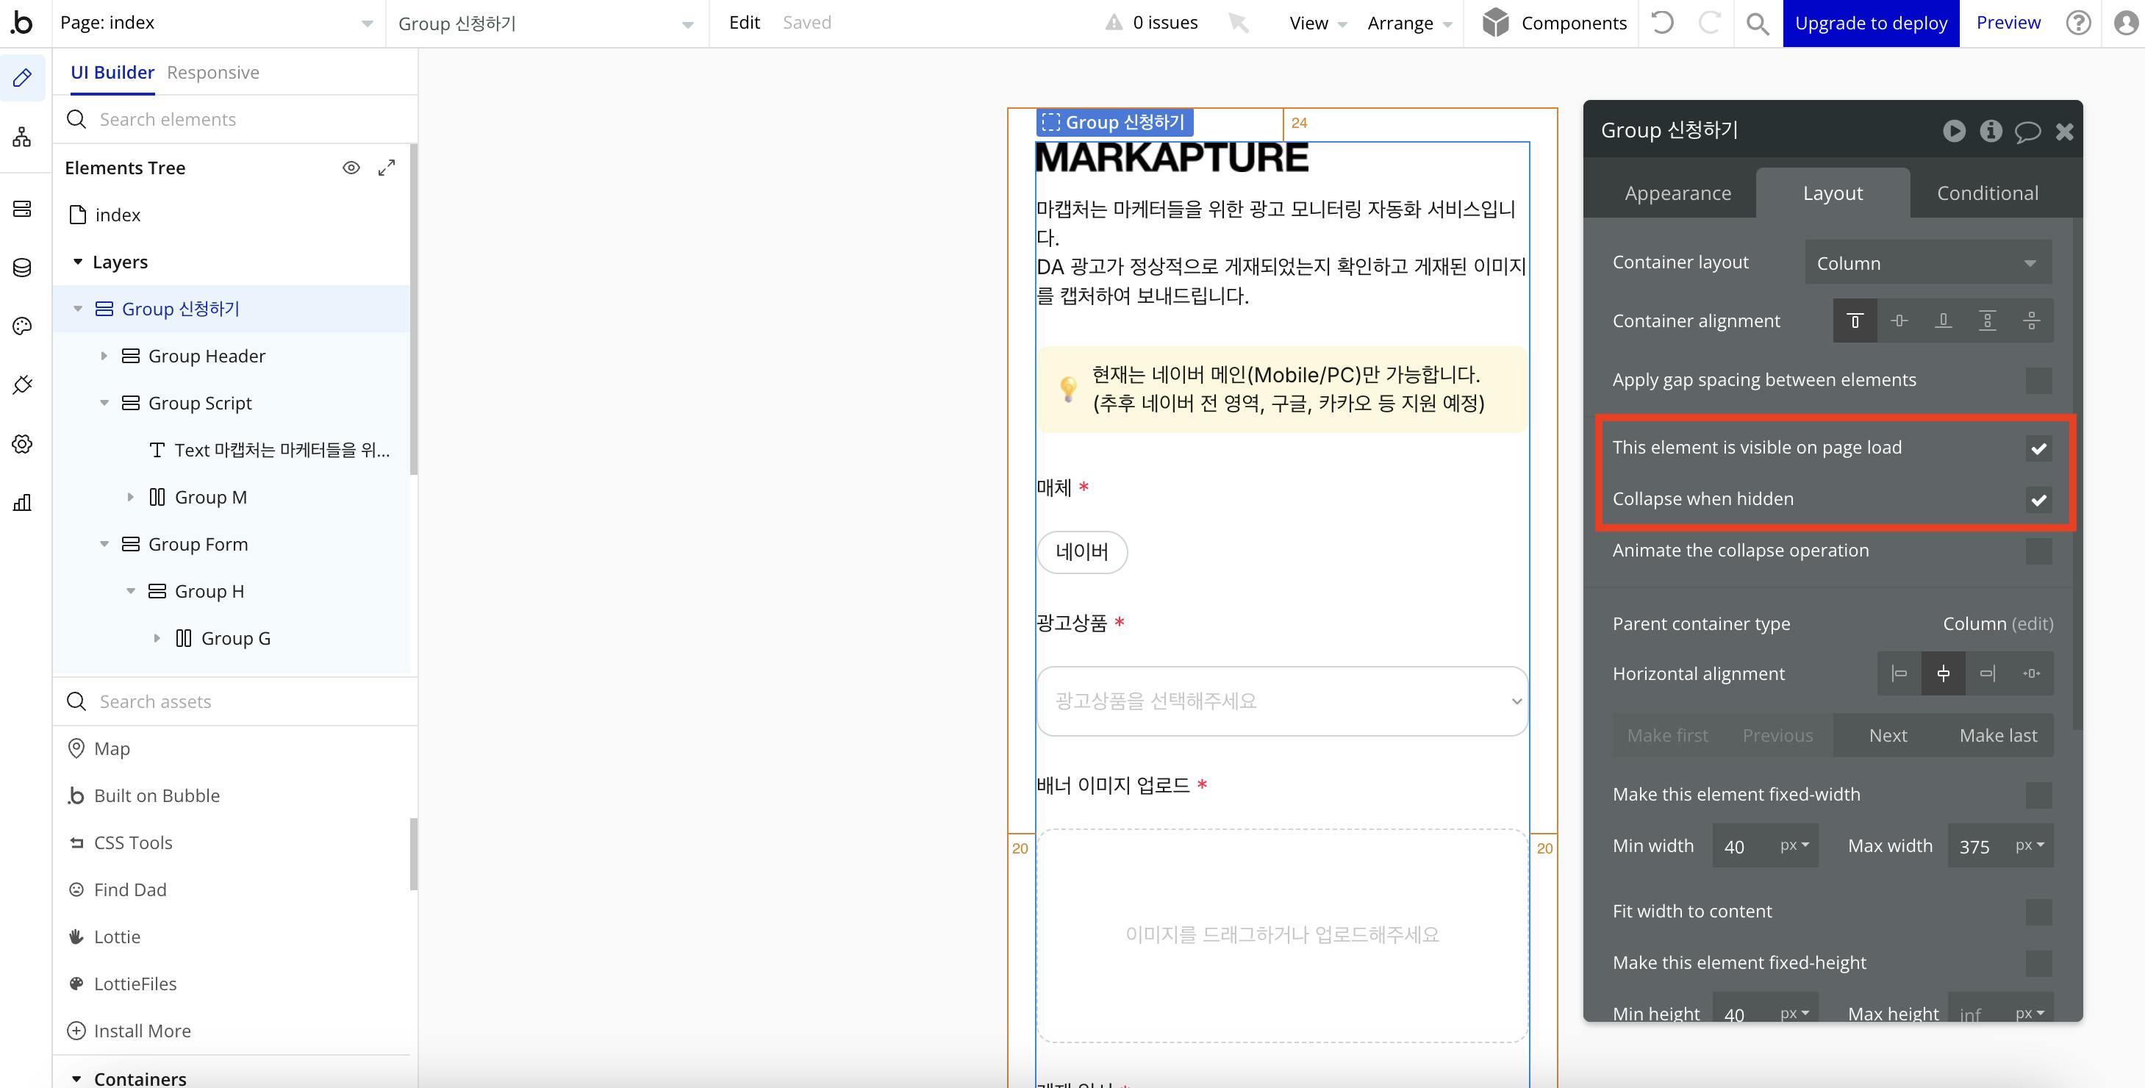Open the Min width px unit dropdown
Screen dimensions: 2145x1088
pyautogui.click(x=1794, y=845)
